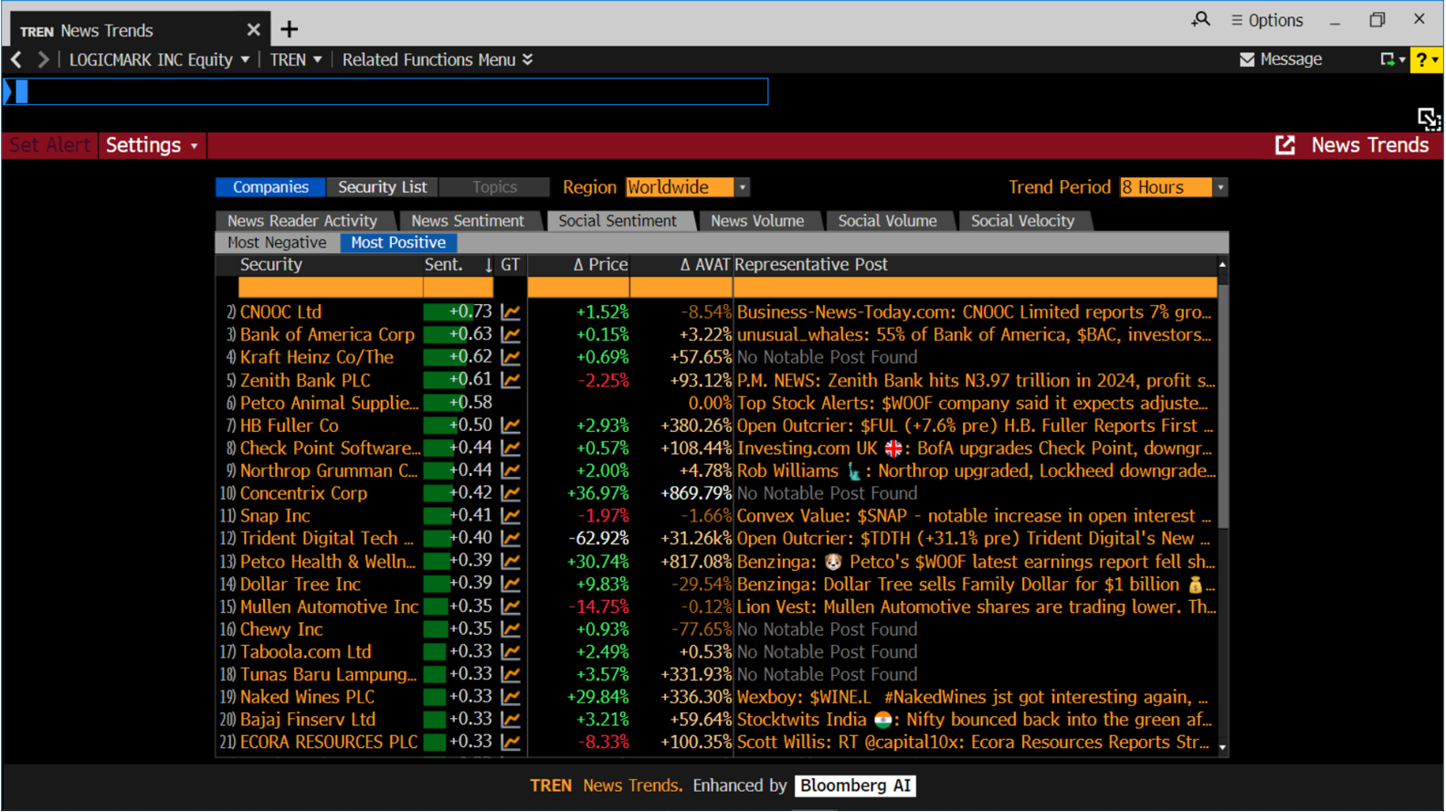Click the search magnifier icon in title bar
This screenshot has width=1446, height=812.
1200,19
